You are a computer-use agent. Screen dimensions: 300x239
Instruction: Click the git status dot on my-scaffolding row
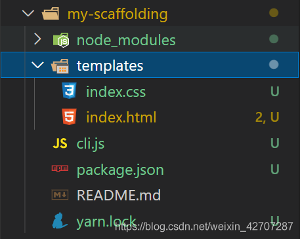pyautogui.click(x=274, y=12)
